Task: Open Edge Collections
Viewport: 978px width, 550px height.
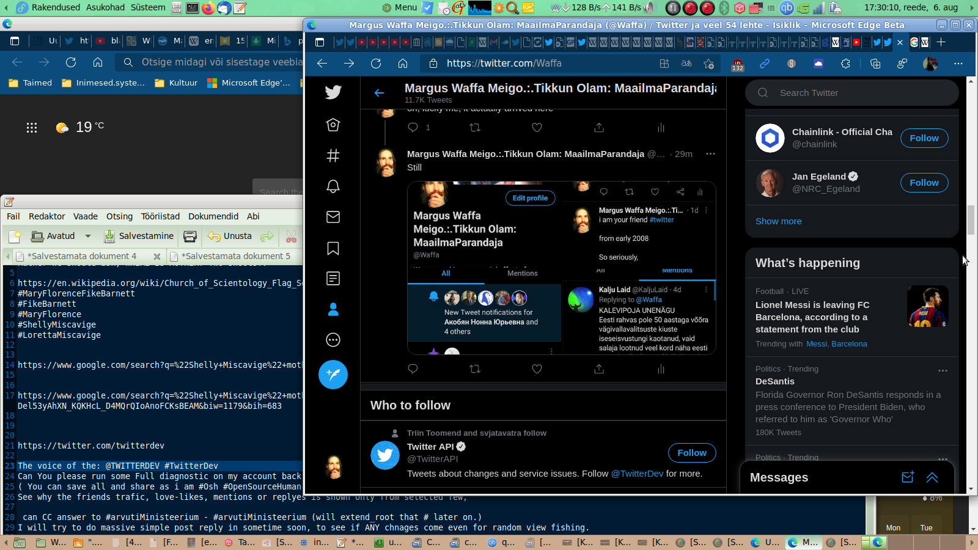Action: tap(875, 64)
